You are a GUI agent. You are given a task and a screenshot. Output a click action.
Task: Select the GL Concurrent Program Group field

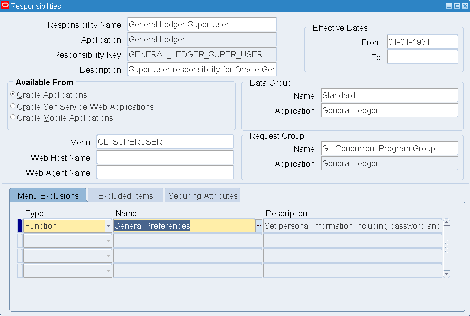pyautogui.click(x=389, y=148)
